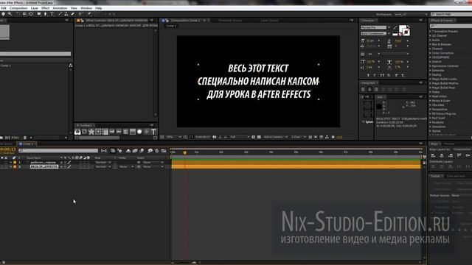
Task: Open the Graph Editor in timeline
Action: click(x=164, y=151)
